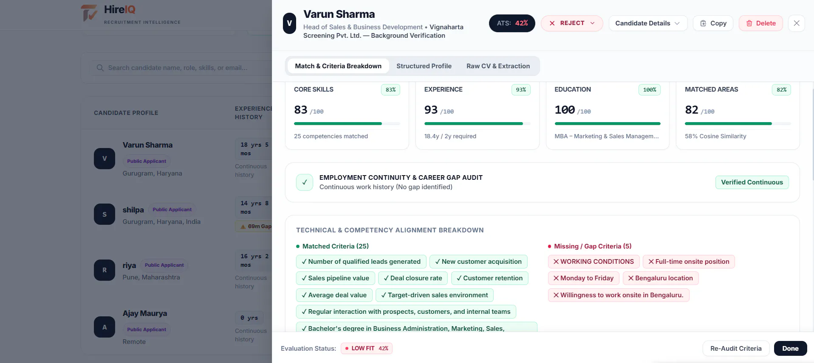Click the New customer acquisition chip
The width and height of the screenshot is (814, 363).
coord(478,262)
